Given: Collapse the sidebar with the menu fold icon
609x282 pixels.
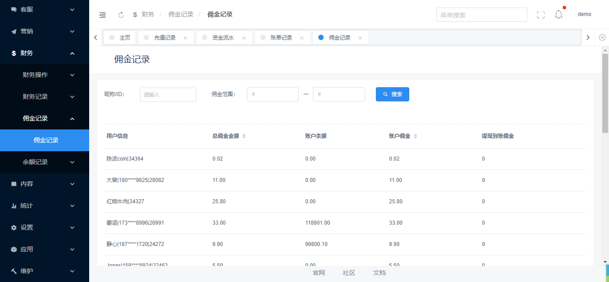Looking at the screenshot, I should point(103,15).
